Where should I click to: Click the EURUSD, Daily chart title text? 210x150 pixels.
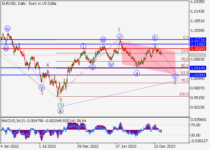tap(29, 4)
